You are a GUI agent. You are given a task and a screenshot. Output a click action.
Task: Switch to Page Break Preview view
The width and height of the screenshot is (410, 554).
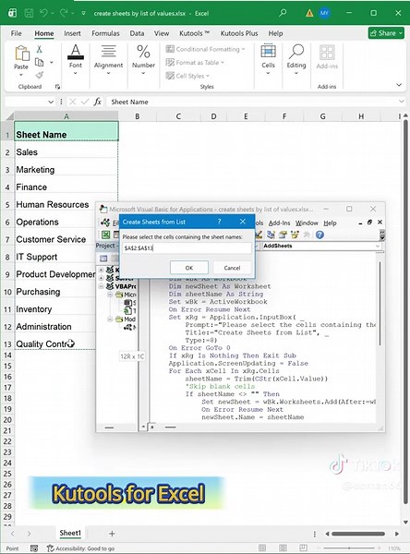(303, 548)
